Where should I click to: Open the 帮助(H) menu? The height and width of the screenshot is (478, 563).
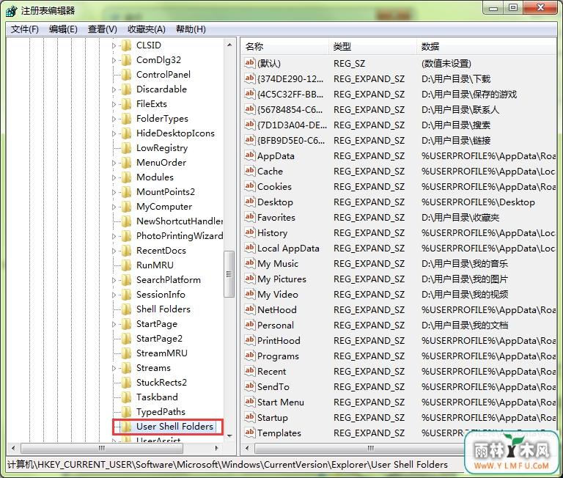tap(191, 29)
